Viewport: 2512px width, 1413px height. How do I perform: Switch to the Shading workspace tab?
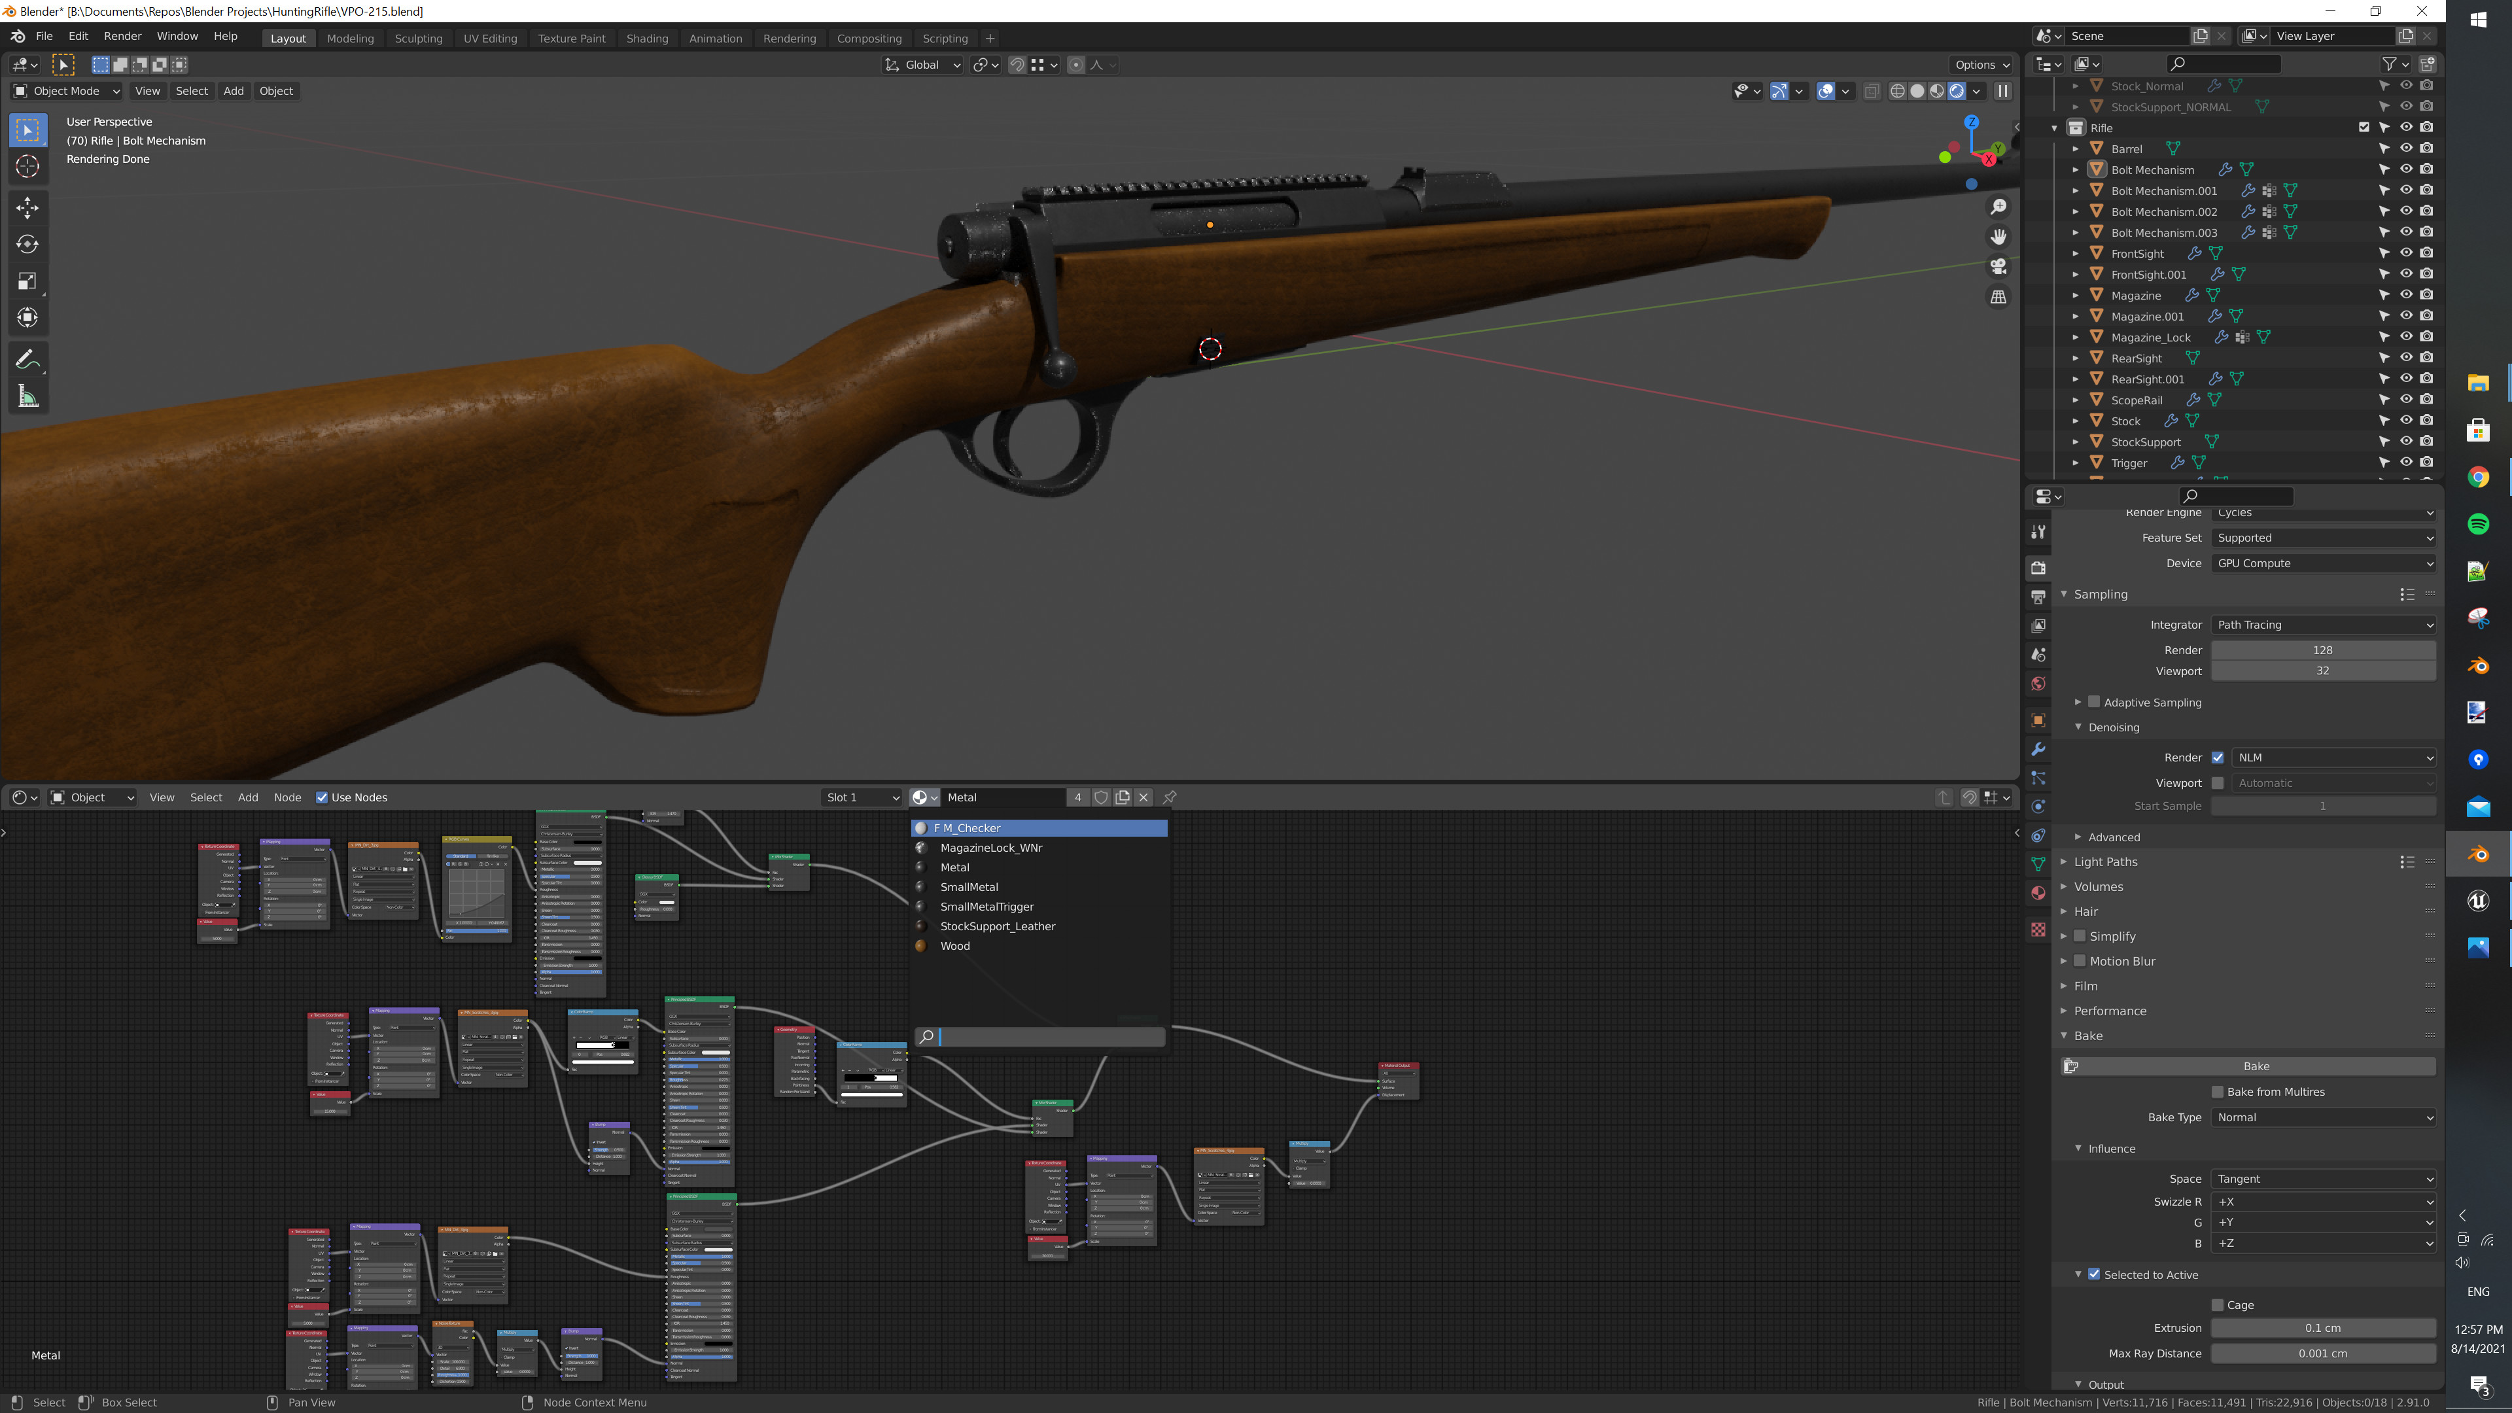pos(648,38)
